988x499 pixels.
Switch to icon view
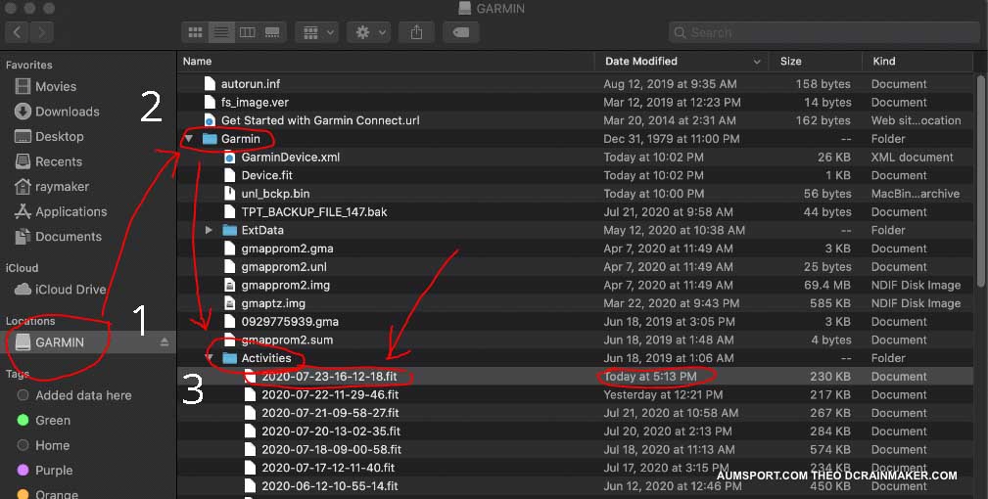(195, 32)
